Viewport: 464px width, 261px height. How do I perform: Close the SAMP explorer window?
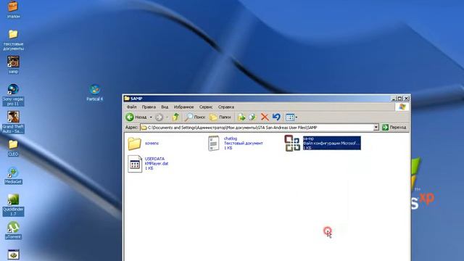(x=406, y=99)
